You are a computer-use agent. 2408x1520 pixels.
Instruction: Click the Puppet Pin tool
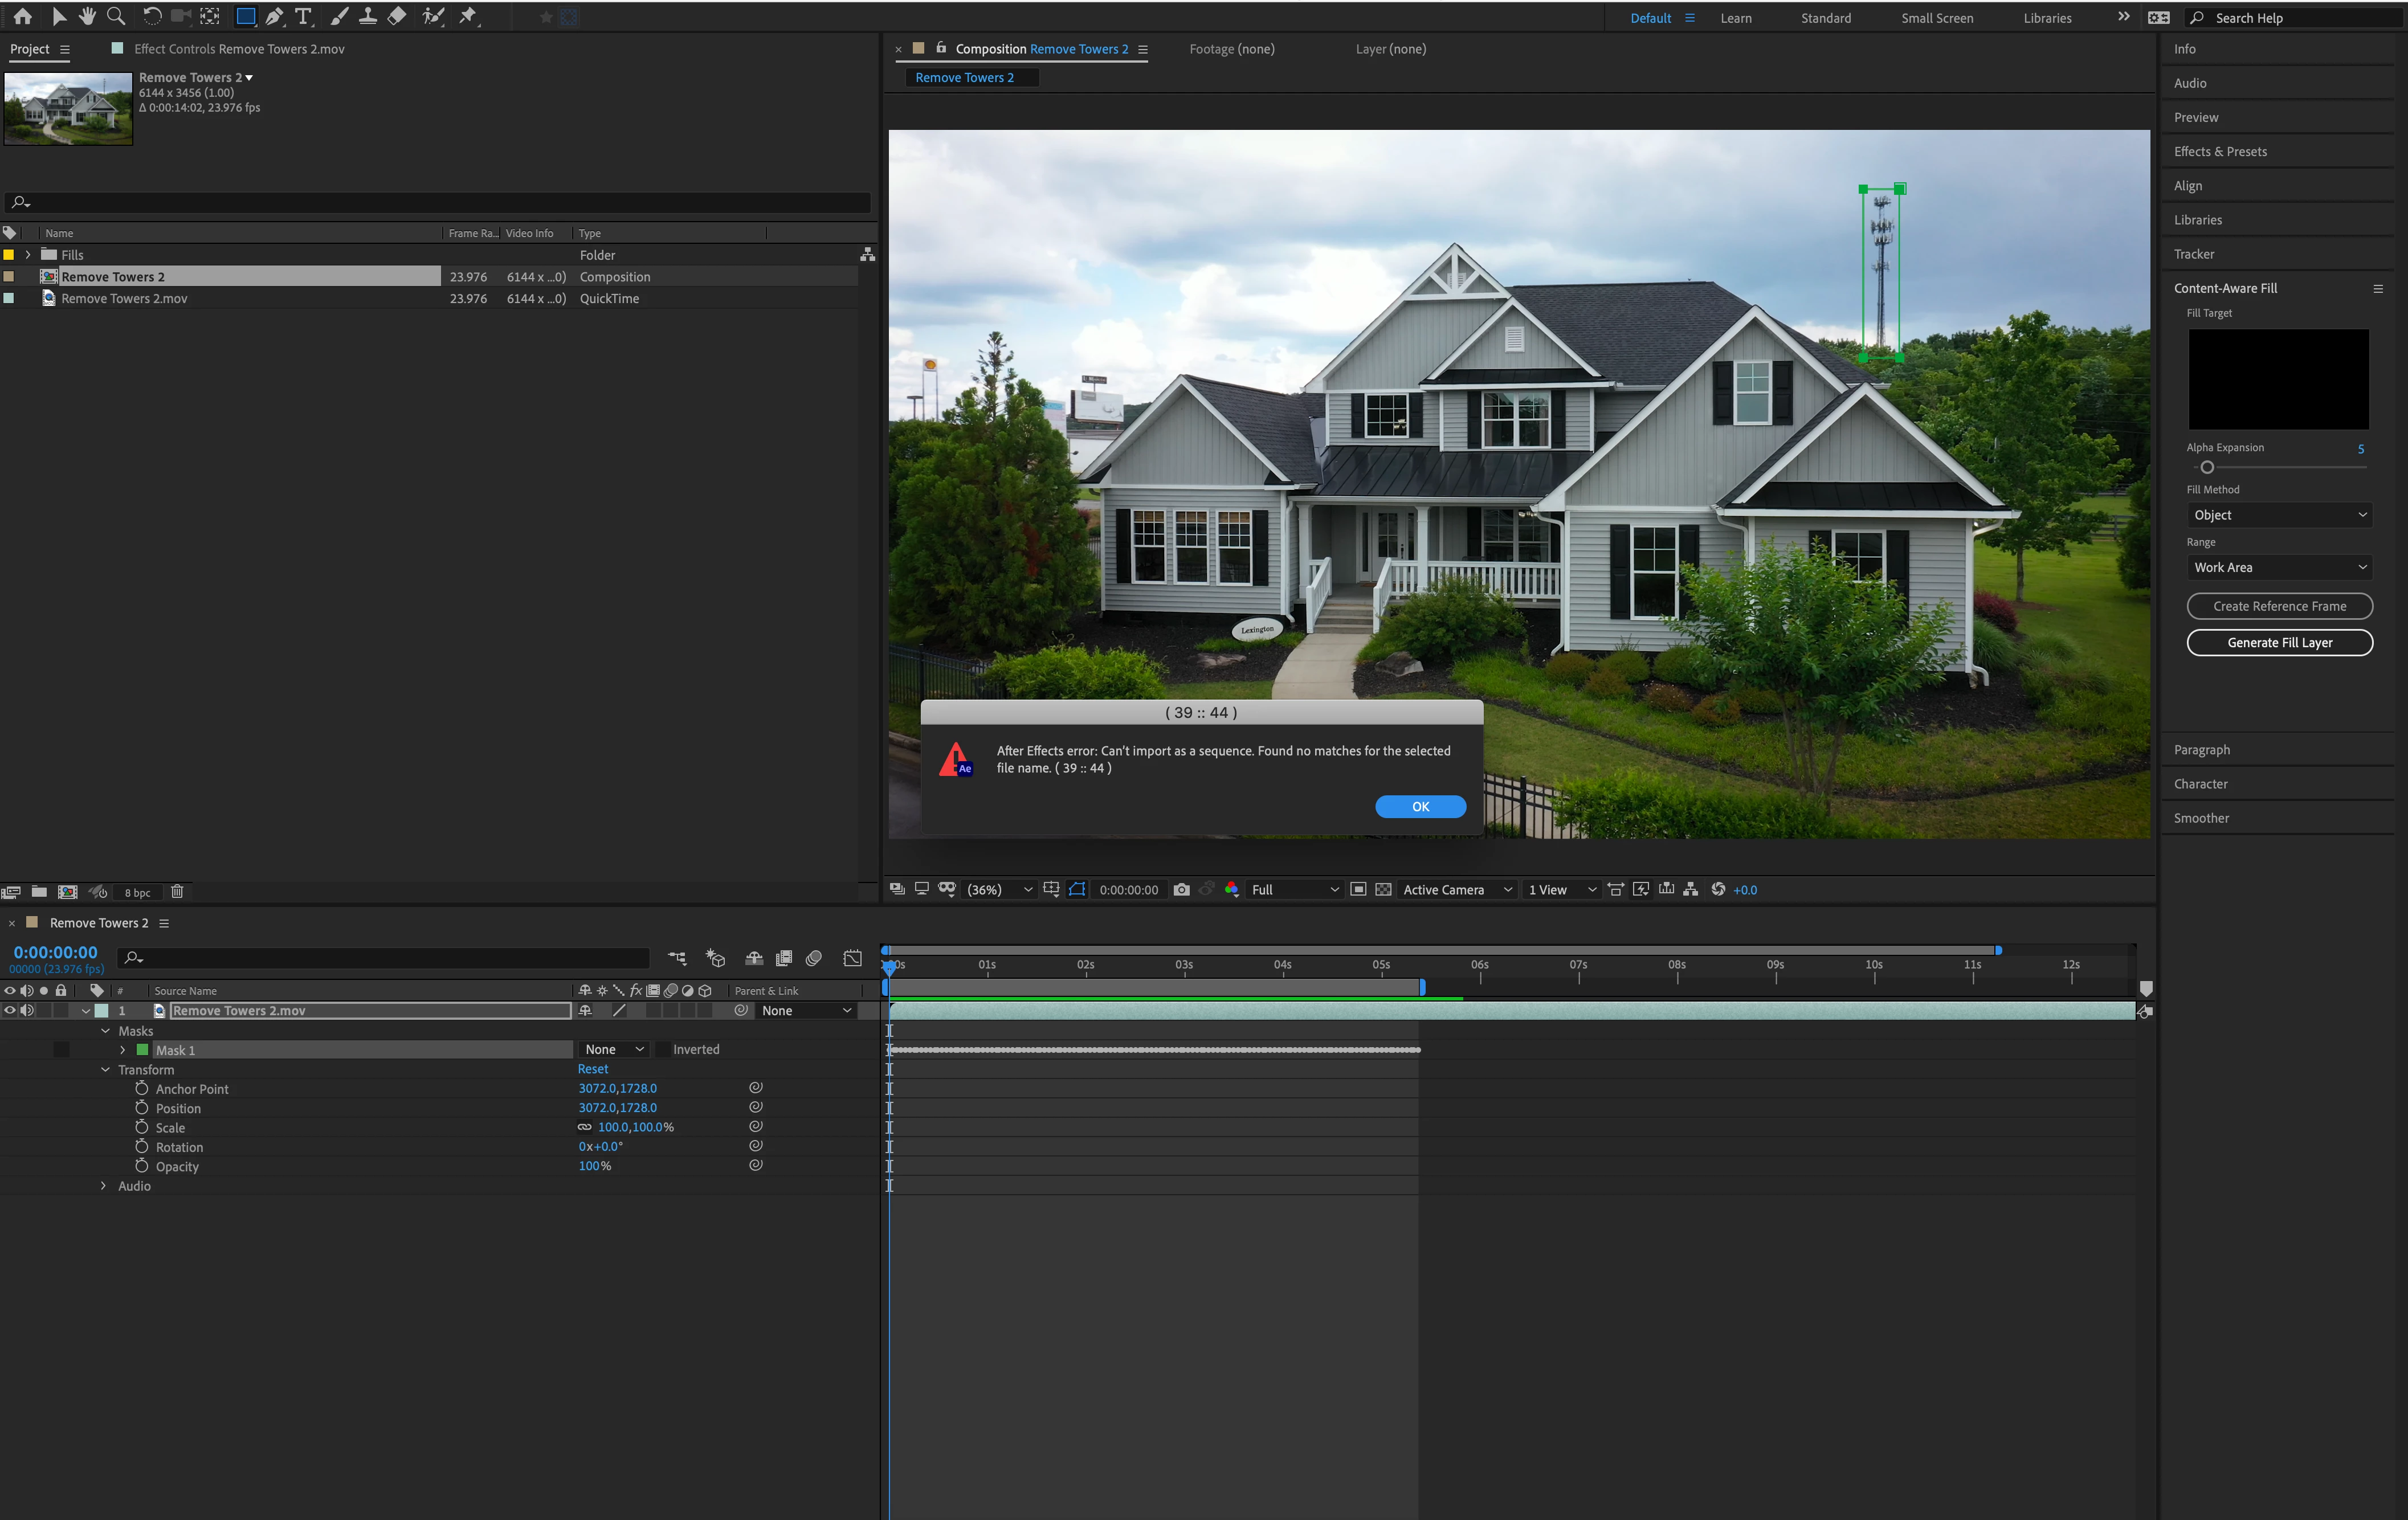[x=467, y=16]
